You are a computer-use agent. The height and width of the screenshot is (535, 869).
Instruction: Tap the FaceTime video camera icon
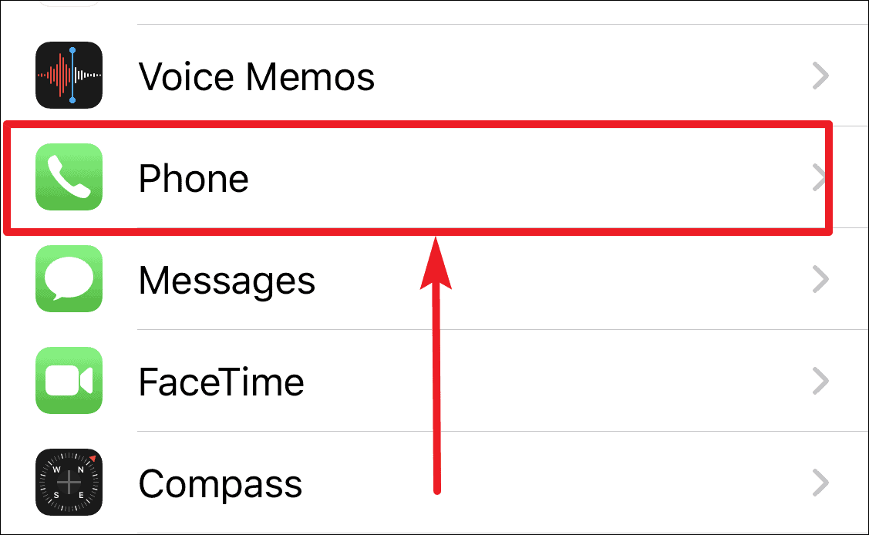coord(69,381)
